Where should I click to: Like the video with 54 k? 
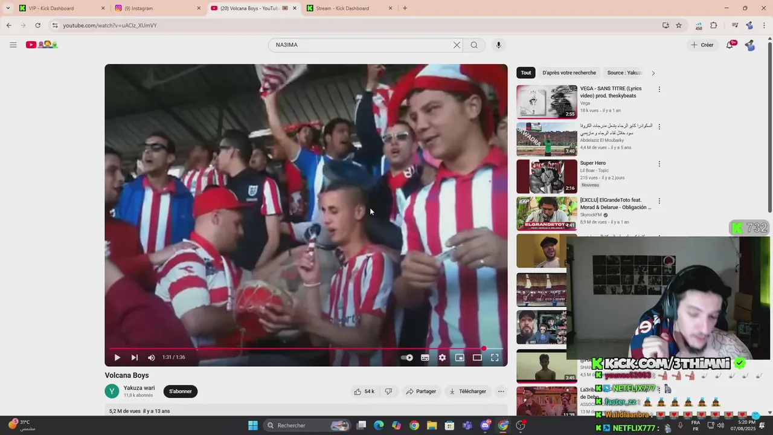pyautogui.click(x=364, y=391)
